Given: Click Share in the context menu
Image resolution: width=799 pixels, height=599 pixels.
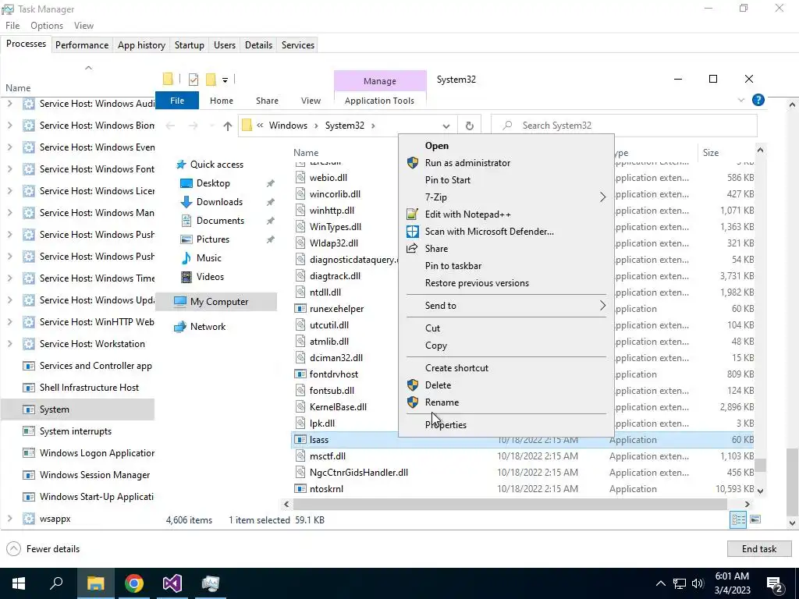Looking at the screenshot, I should 436,249.
